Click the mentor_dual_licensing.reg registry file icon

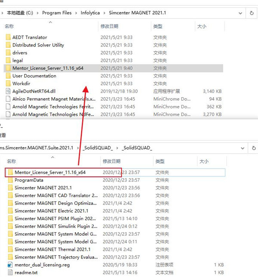(x=10, y=265)
